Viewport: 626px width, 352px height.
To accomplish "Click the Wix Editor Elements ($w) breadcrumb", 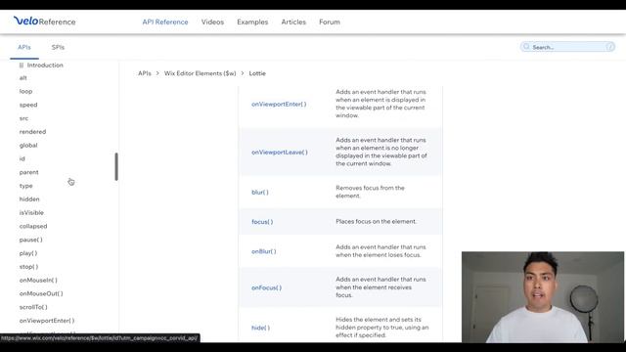I will pyautogui.click(x=200, y=73).
